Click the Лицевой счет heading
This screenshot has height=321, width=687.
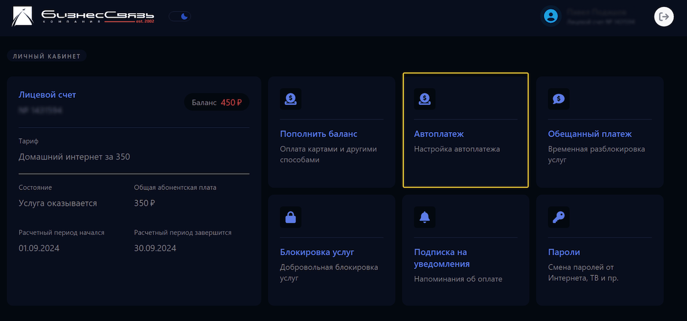(x=47, y=94)
